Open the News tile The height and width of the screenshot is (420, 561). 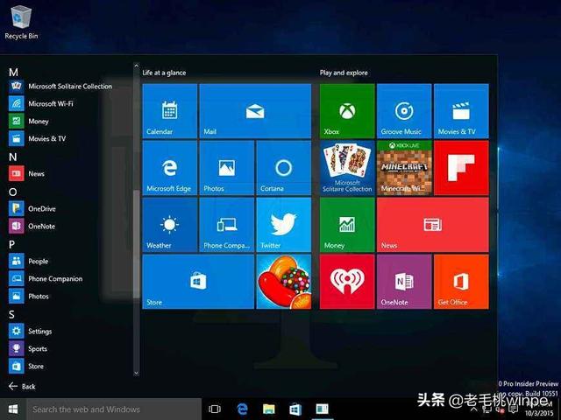(x=432, y=225)
